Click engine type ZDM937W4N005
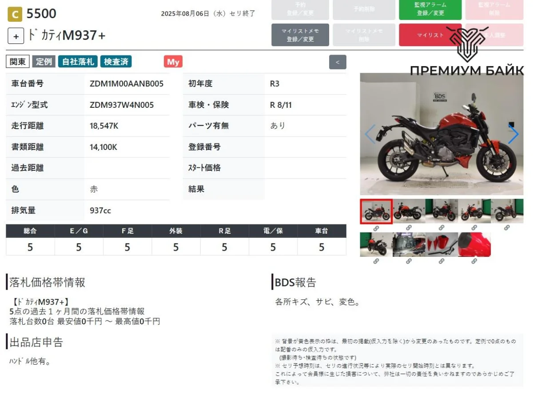533x409 pixels. pyautogui.click(x=122, y=105)
